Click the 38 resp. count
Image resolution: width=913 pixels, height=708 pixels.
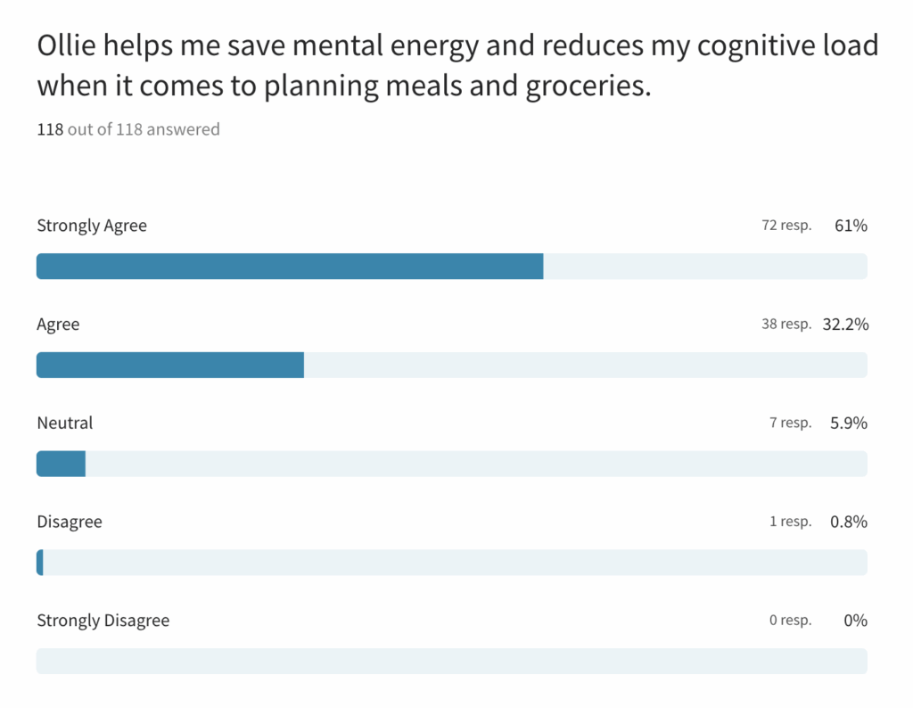(786, 325)
